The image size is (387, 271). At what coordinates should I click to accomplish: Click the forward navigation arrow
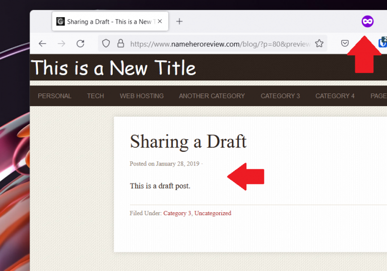click(x=61, y=44)
